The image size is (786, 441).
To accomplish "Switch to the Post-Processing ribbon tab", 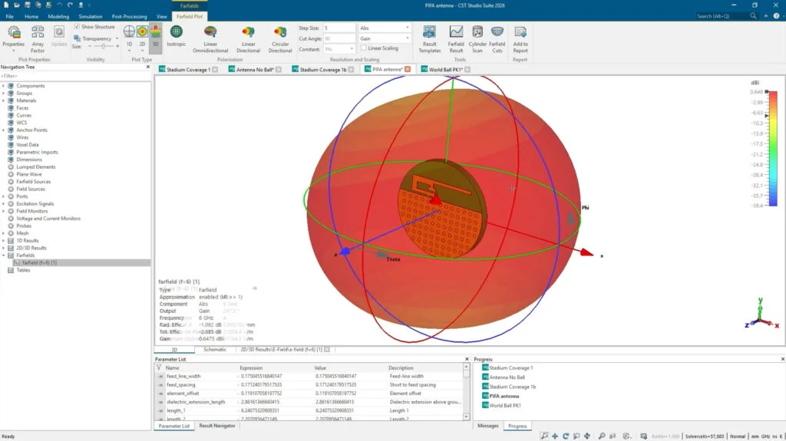I will tap(129, 17).
